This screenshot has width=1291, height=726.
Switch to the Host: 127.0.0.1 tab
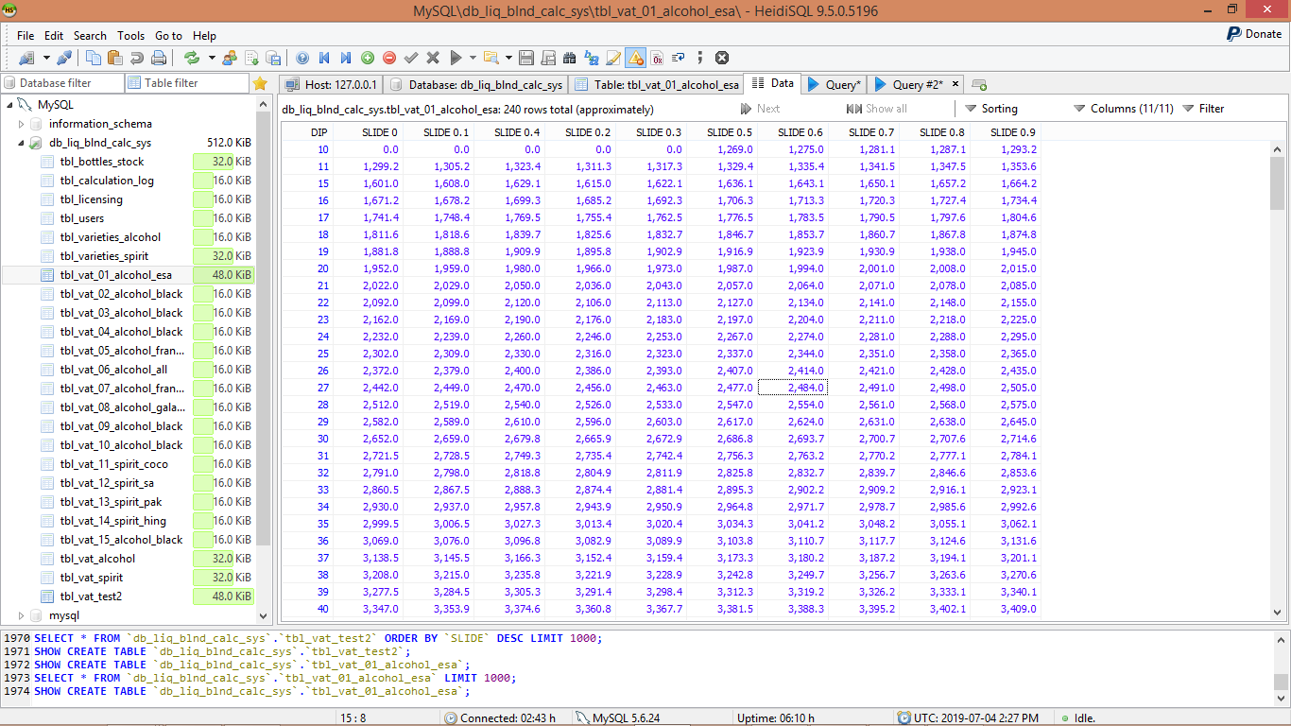click(x=331, y=84)
